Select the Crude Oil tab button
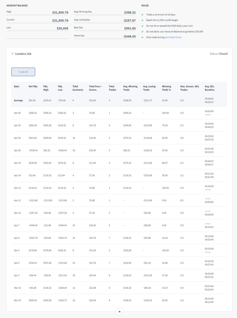The width and height of the screenshot is (237, 318). tap(23, 72)
